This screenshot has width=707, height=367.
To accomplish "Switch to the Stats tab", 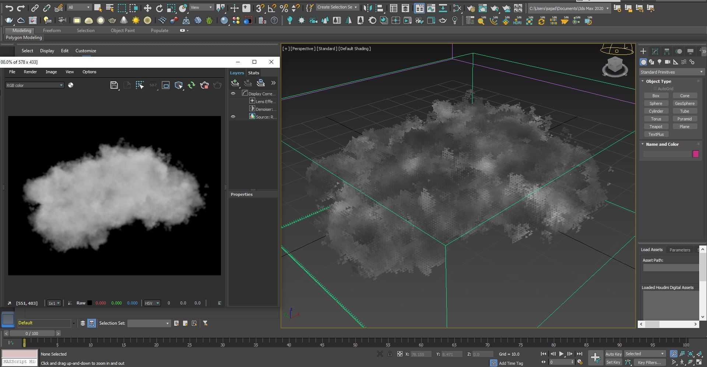I will point(253,73).
